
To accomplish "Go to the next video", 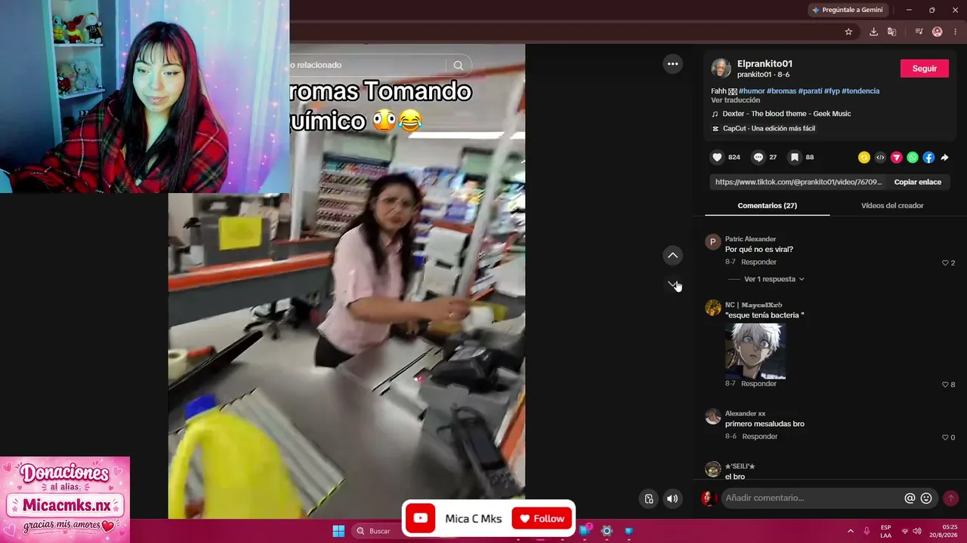I will pyautogui.click(x=672, y=284).
